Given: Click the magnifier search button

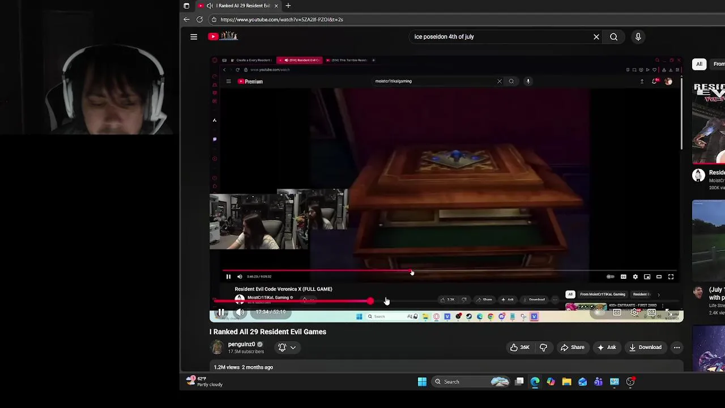Looking at the screenshot, I should point(613,37).
